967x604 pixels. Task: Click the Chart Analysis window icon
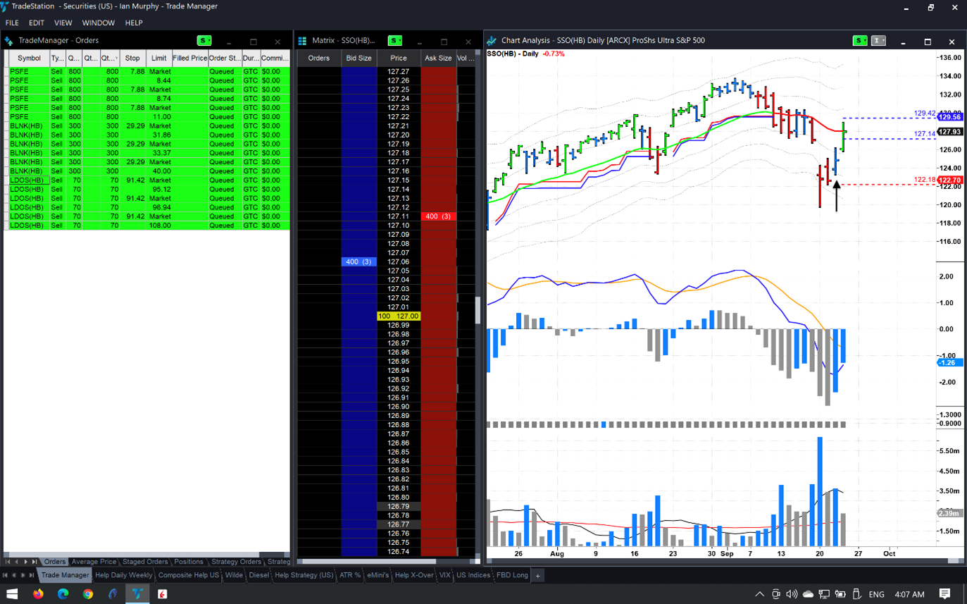click(492, 41)
